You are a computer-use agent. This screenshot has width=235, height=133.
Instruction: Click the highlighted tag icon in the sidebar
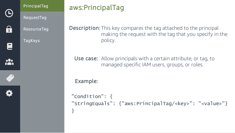10,78
